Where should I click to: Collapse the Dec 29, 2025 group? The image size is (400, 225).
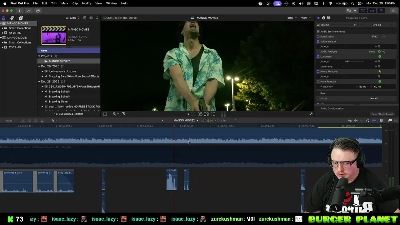click(39, 66)
